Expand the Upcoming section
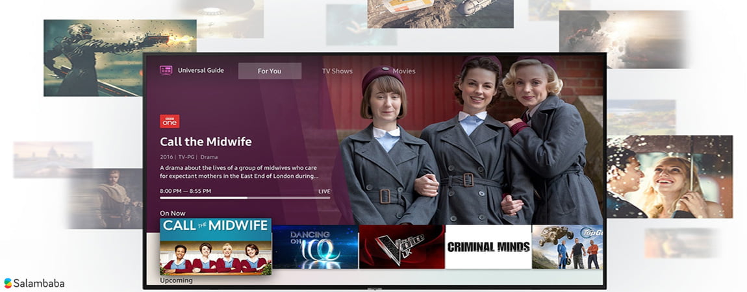The width and height of the screenshot is (747, 292). [177, 280]
